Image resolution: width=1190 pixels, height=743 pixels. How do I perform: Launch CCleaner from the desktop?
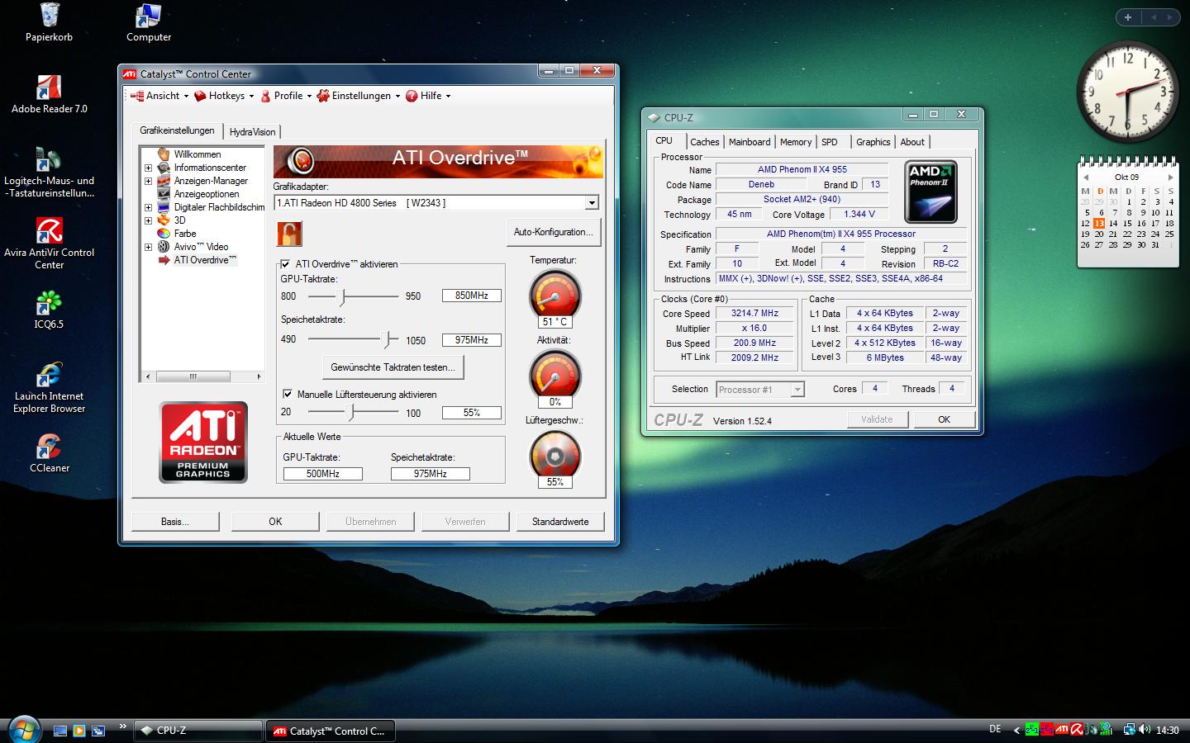coord(49,447)
